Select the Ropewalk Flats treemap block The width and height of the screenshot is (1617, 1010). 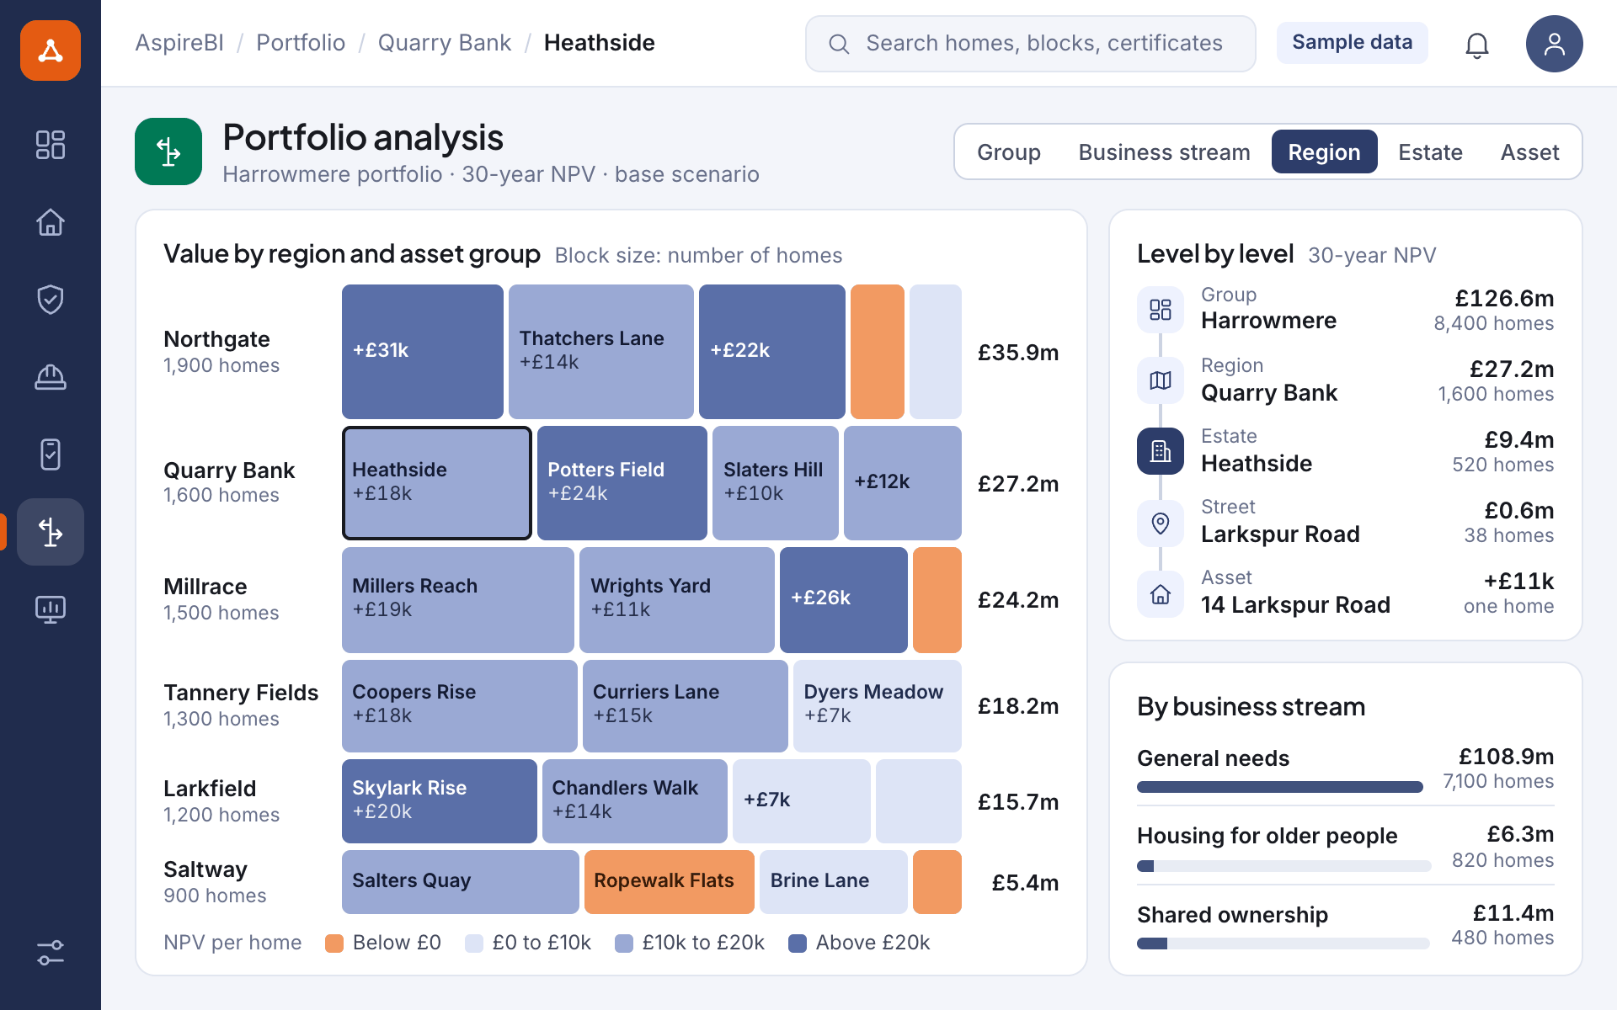(x=669, y=881)
